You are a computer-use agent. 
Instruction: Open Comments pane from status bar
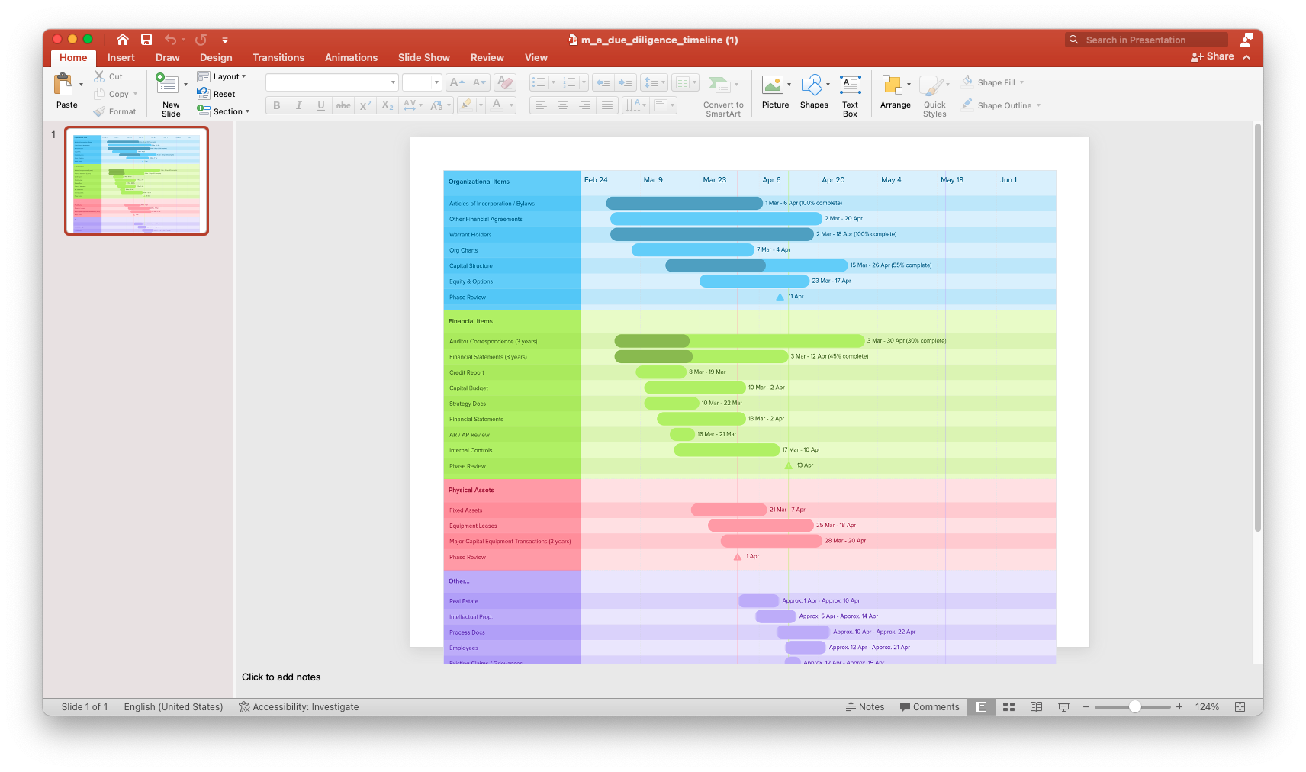click(x=929, y=707)
